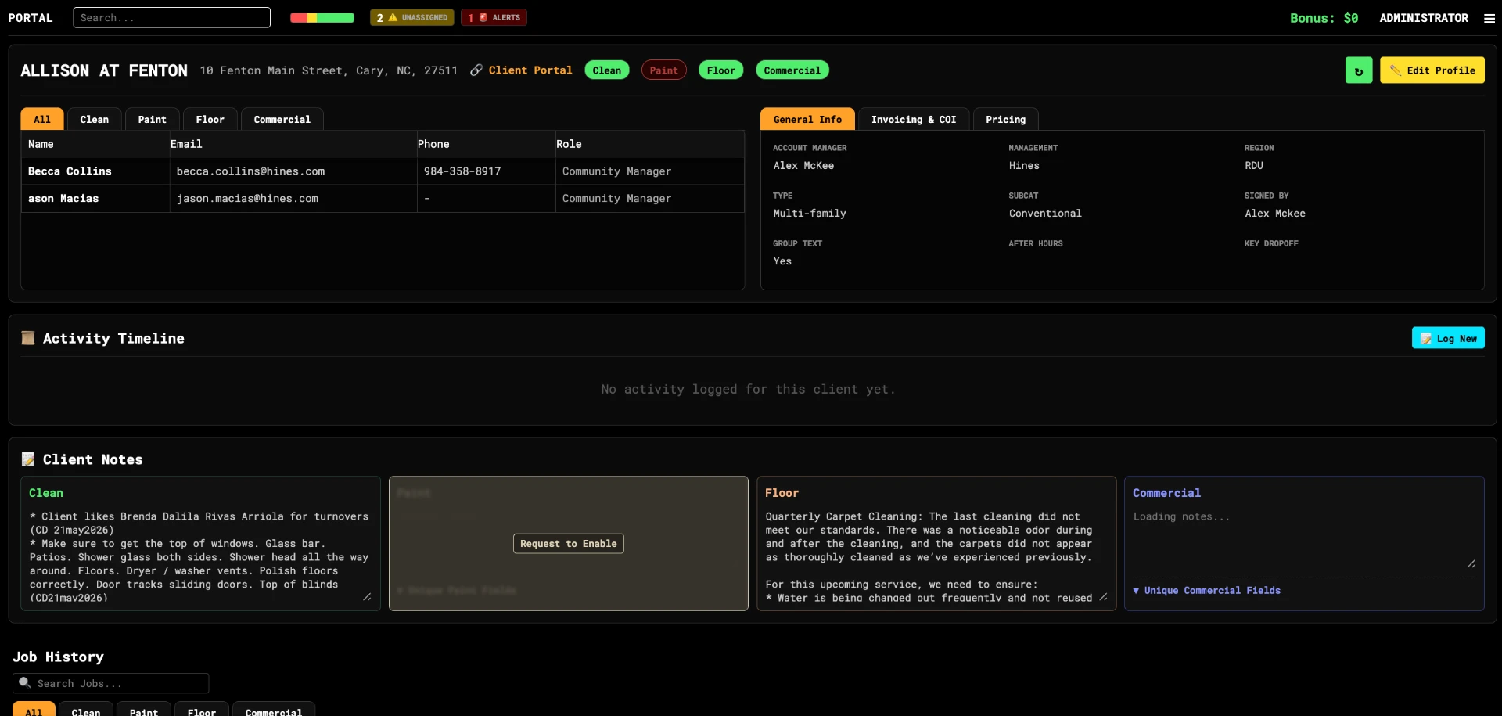Viewport: 1502px width, 716px height.
Task: Switch to Invoicing & COI tab
Action: click(914, 119)
